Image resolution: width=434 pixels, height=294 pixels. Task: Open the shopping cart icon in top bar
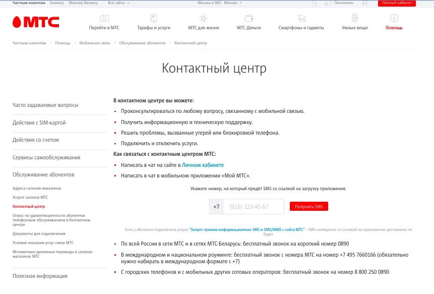pyautogui.click(x=365, y=3)
